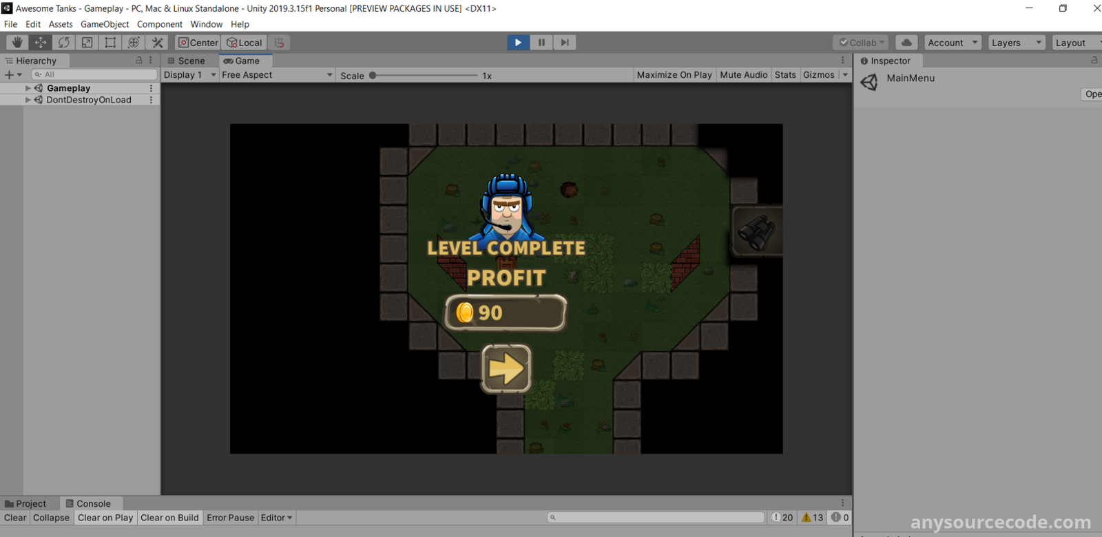Click the Game view Scale slider
The width and height of the screenshot is (1102, 537).
[x=424, y=76]
